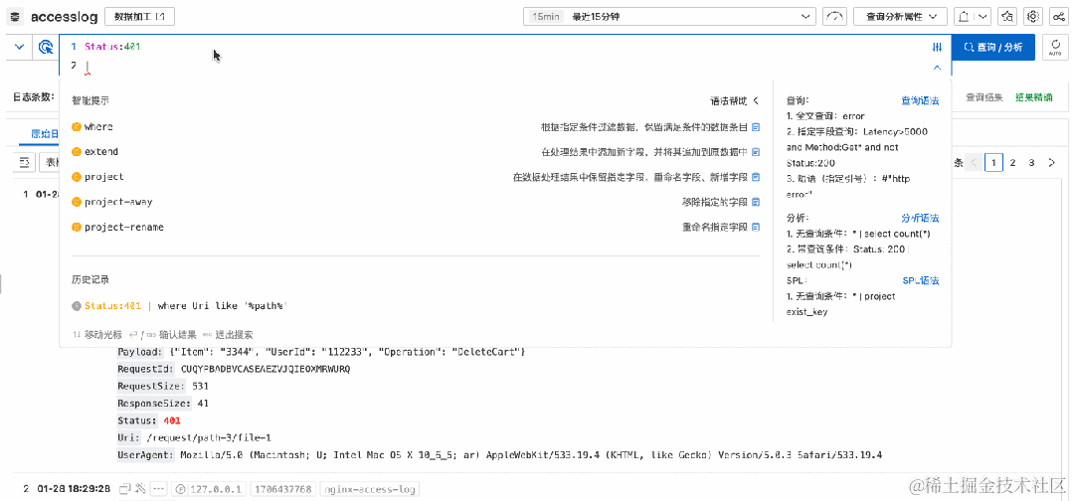Collapse the query editor with up chevron
1073x501 pixels.
tap(938, 67)
